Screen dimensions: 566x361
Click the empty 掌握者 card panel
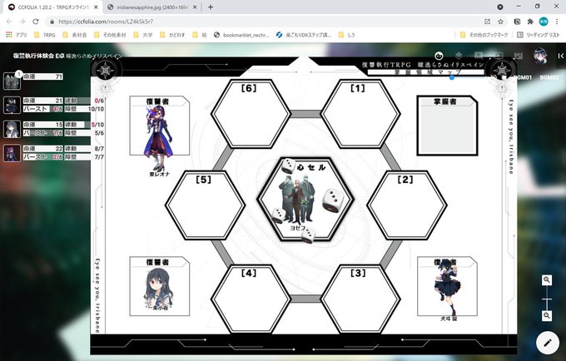point(448,126)
